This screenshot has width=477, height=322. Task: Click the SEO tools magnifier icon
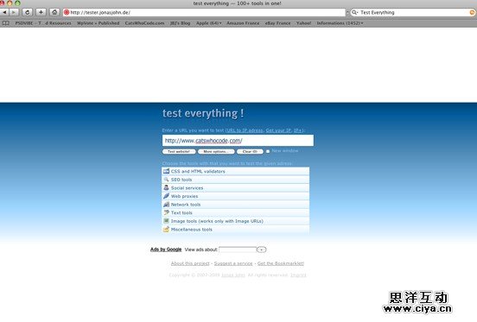pos(166,180)
